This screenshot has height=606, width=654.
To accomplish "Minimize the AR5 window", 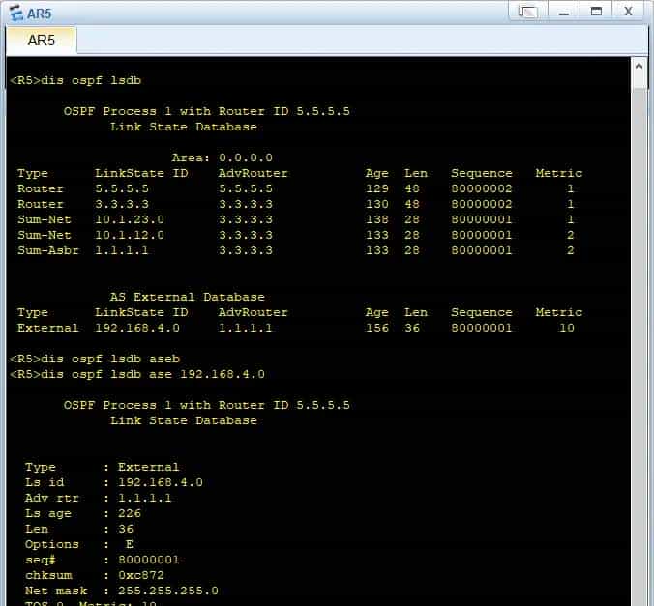I will 563,12.
